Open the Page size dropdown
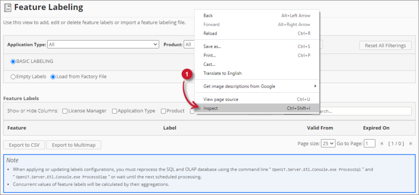Image resolution: width=419 pixels, height=195 pixels. click(x=328, y=143)
